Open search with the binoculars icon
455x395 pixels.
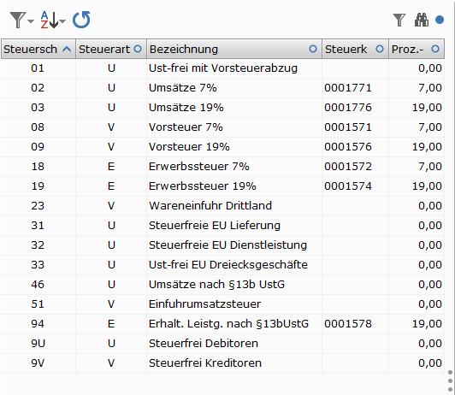click(x=422, y=20)
